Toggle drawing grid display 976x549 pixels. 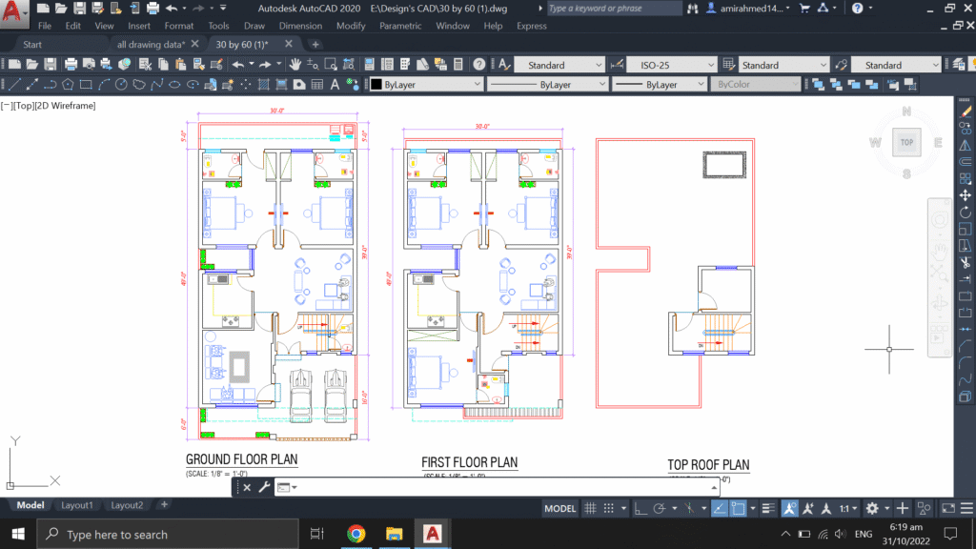pyautogui.click(x=590, y=509)
